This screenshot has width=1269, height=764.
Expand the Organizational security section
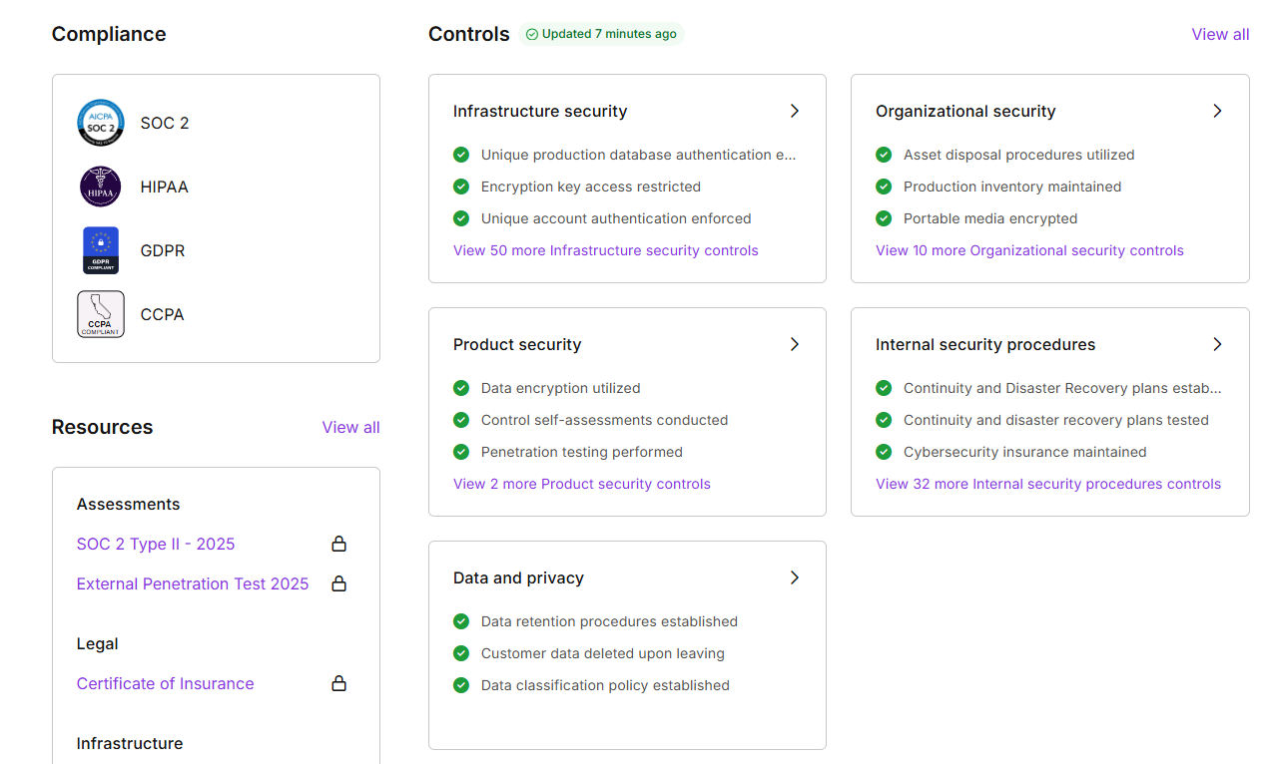(1217, 111)
